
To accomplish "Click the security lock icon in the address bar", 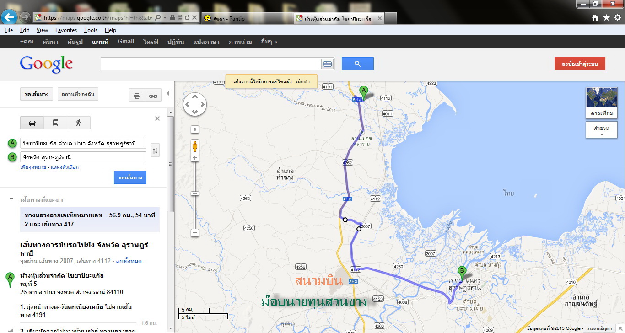I will [x=172, y=17].
